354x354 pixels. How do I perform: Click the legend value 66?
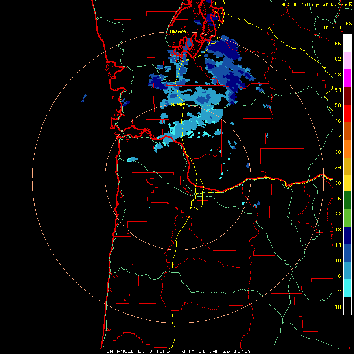click(x=338, y=44)
